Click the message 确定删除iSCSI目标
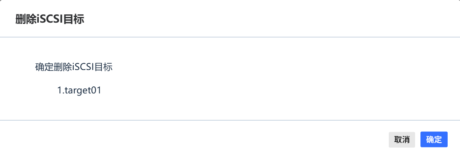This screenshot has width=460, height=156. click(x=74, y=67)
